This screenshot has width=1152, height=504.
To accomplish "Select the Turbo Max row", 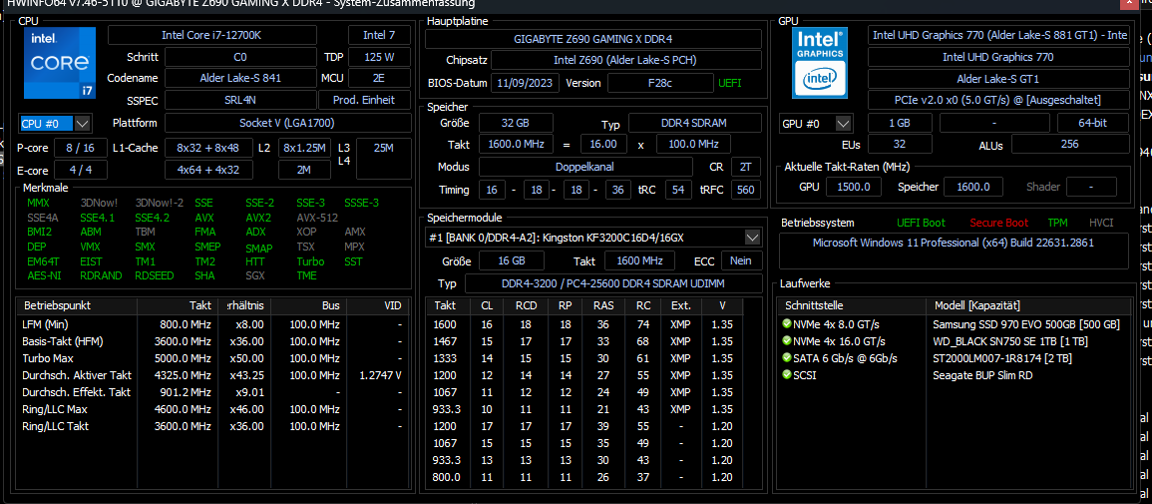I will [x=213, y=358].
